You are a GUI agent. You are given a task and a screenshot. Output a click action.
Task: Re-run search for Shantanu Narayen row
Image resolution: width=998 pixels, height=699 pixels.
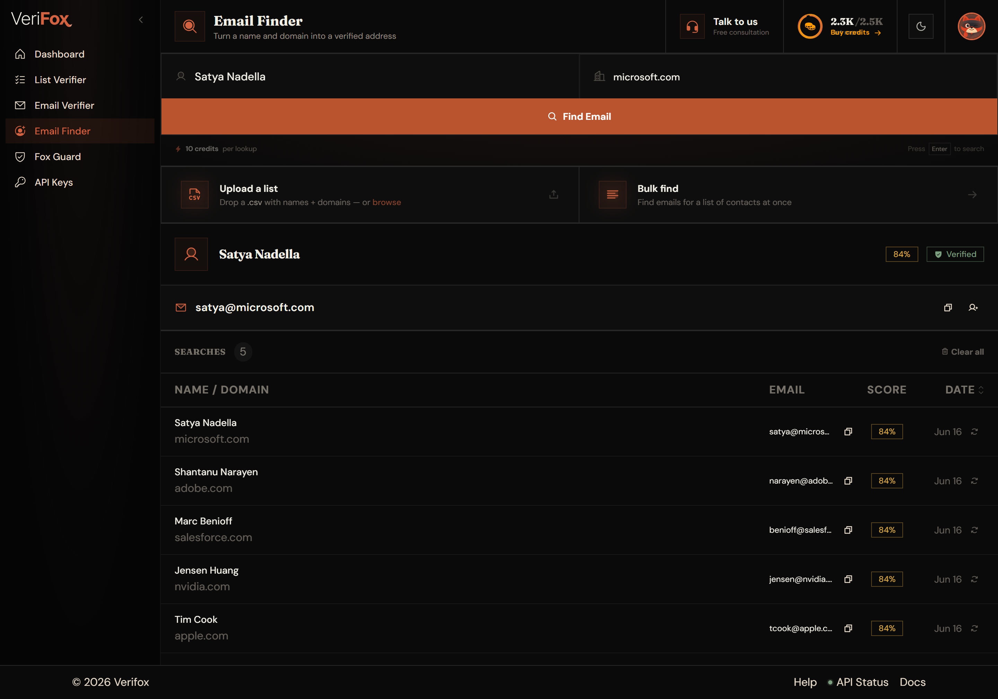pyautogui.click(x=974, y=480)
